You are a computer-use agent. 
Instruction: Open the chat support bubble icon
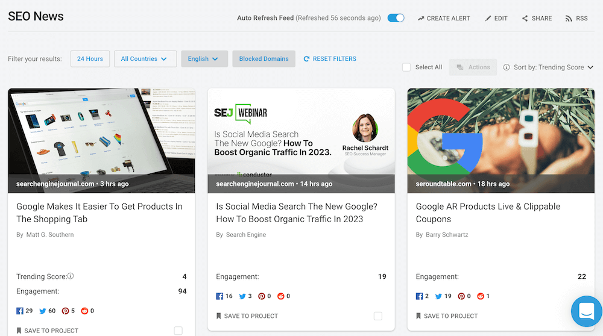point(586,311)
